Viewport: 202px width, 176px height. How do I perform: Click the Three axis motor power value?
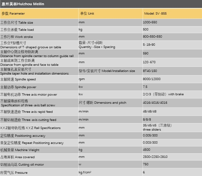(x=163, y=94)
